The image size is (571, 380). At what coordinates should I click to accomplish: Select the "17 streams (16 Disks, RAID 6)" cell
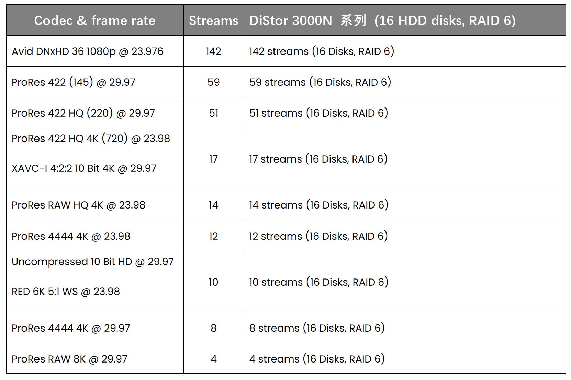tap(318, 159)
